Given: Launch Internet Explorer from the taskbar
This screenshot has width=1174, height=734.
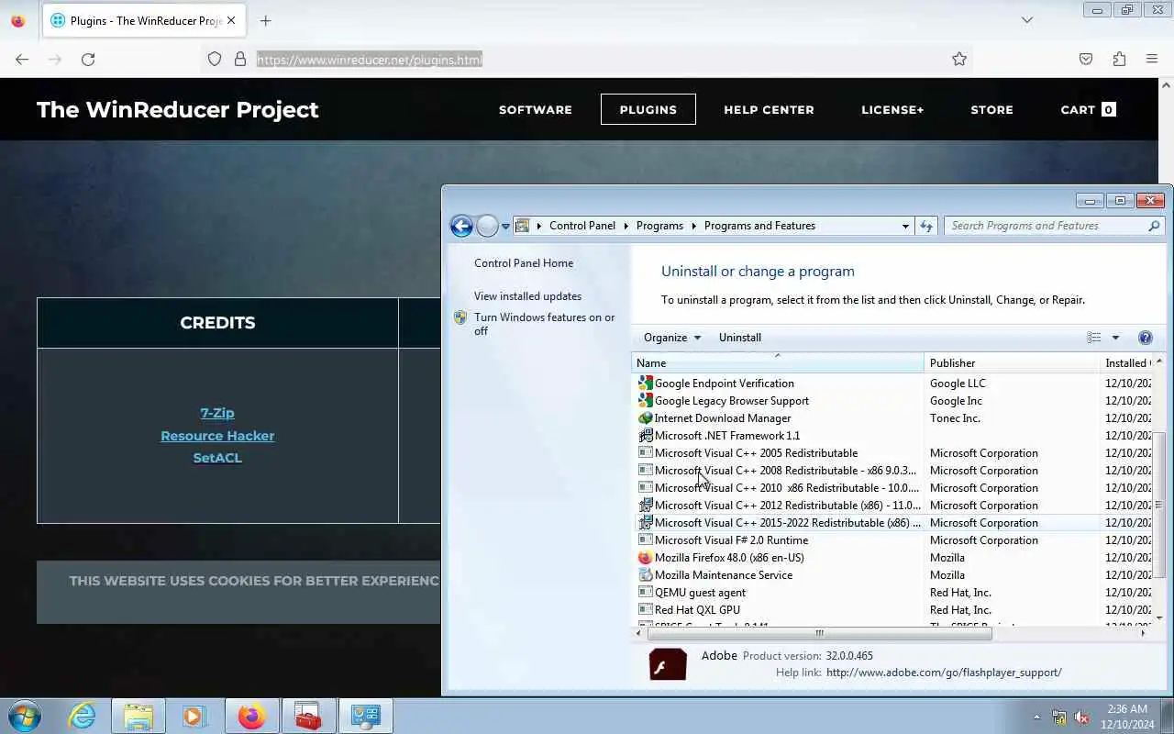Looking at the screenshot, I should [83, 716].
